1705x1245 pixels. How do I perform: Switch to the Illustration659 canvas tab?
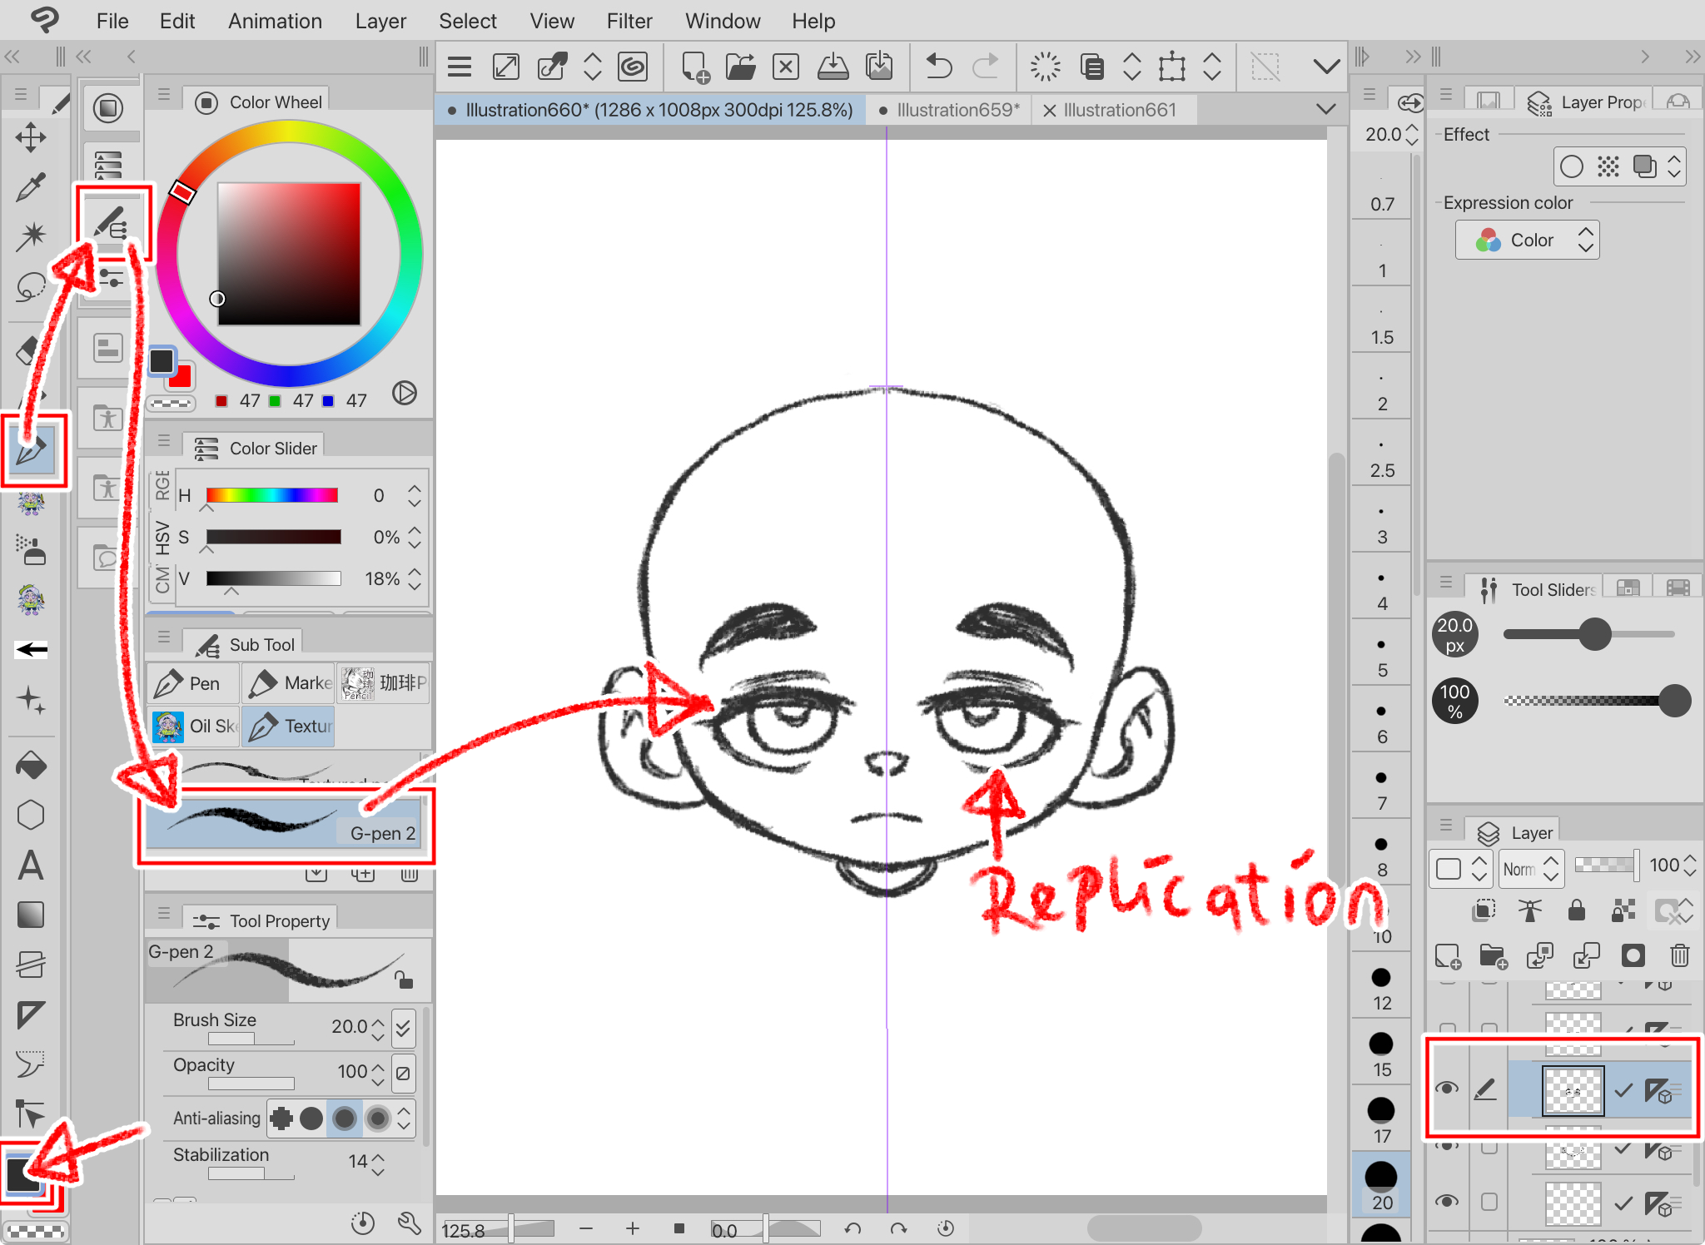pos(957,110)
